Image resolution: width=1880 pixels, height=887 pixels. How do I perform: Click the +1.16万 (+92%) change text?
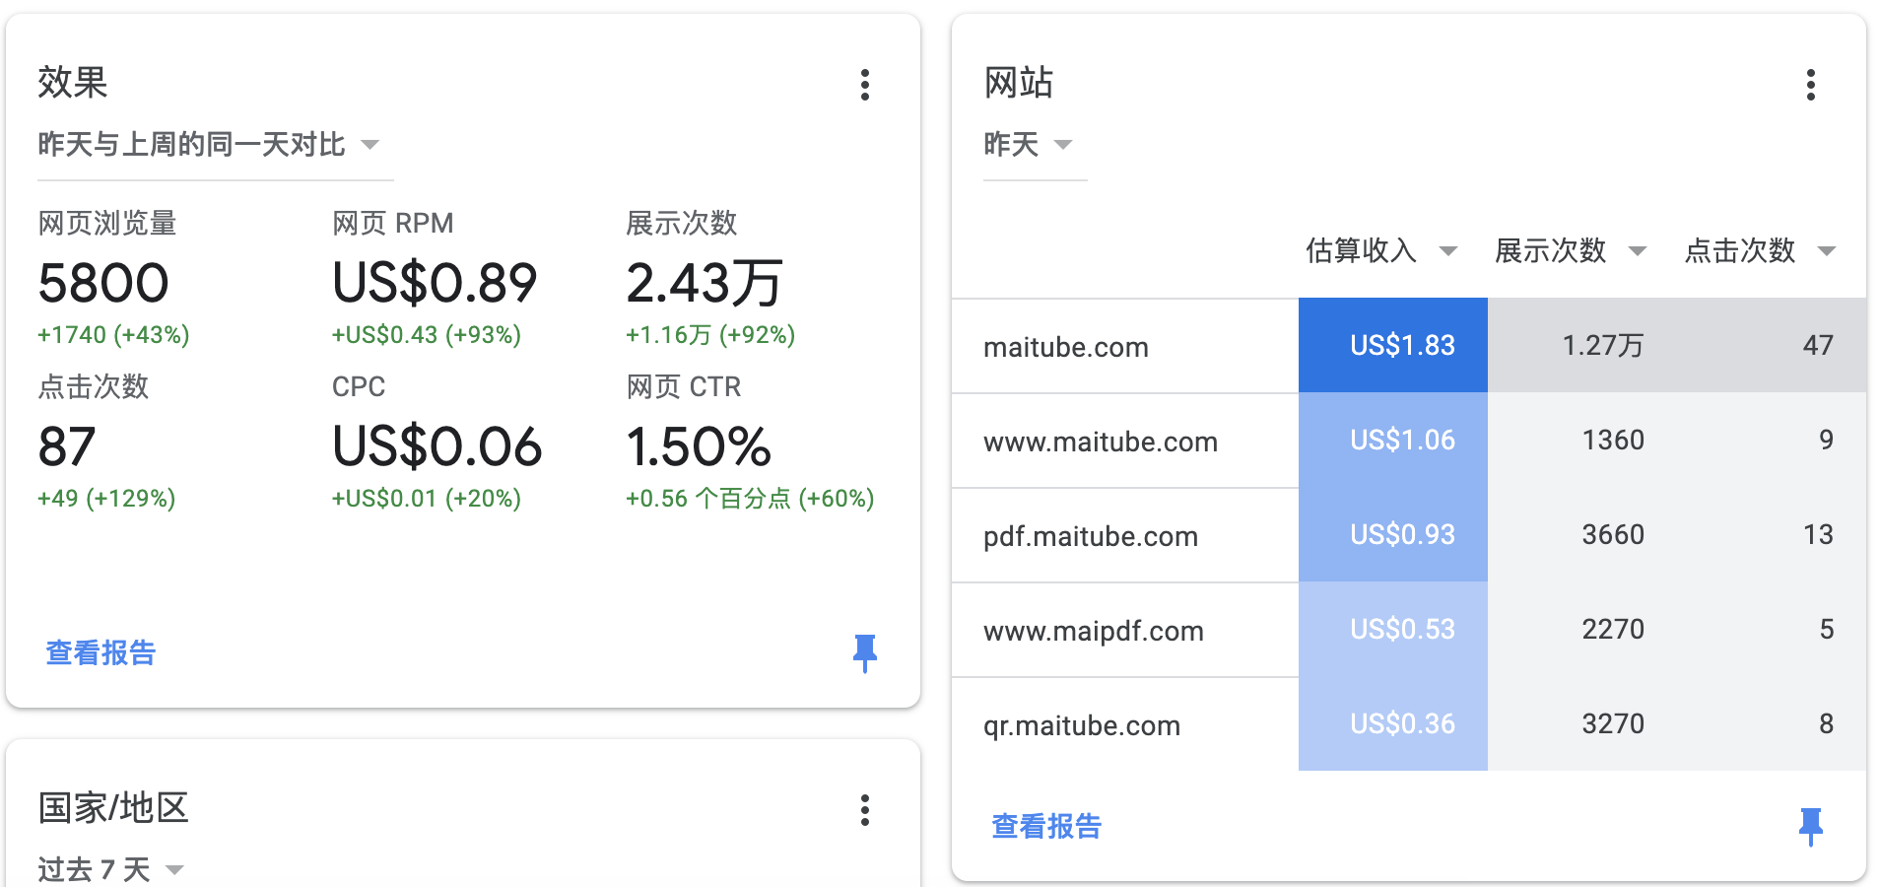(710, 335)
